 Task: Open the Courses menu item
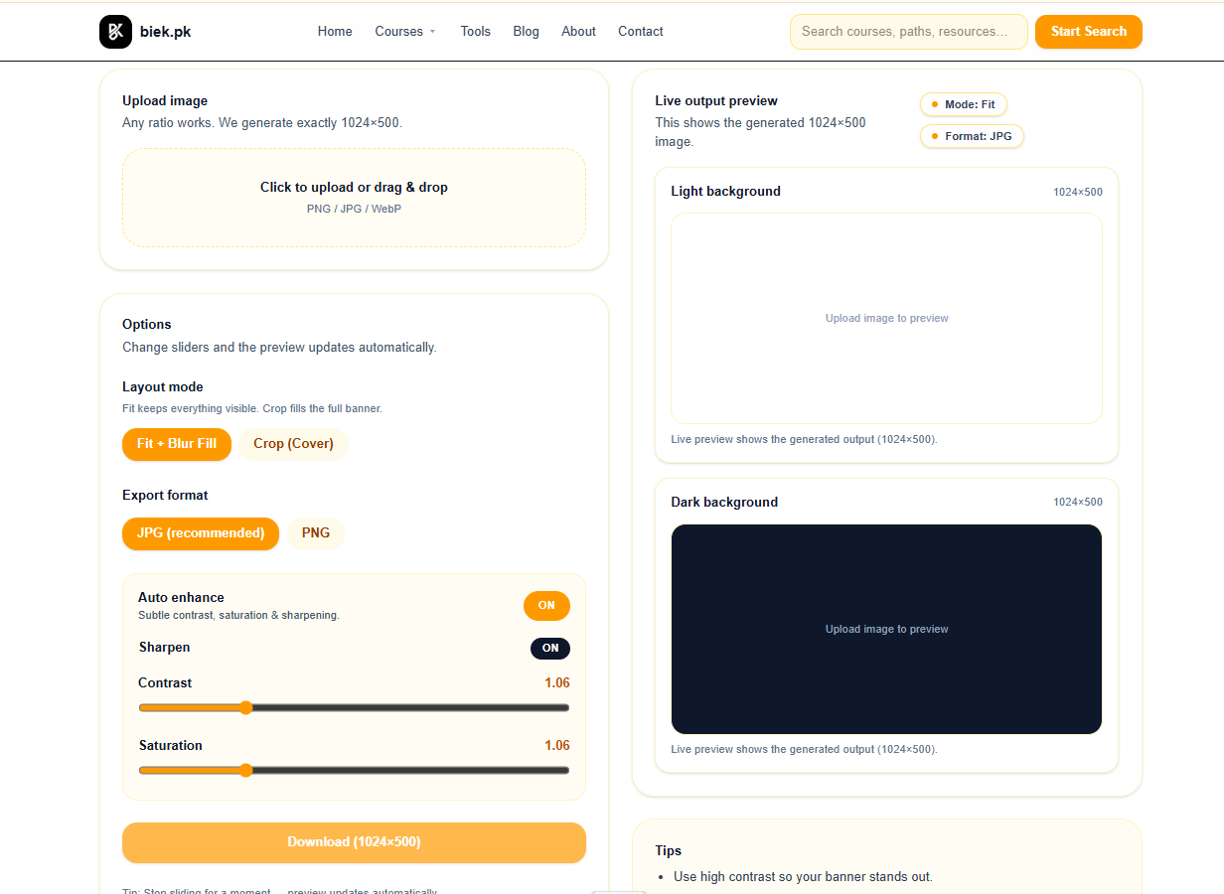399,32
